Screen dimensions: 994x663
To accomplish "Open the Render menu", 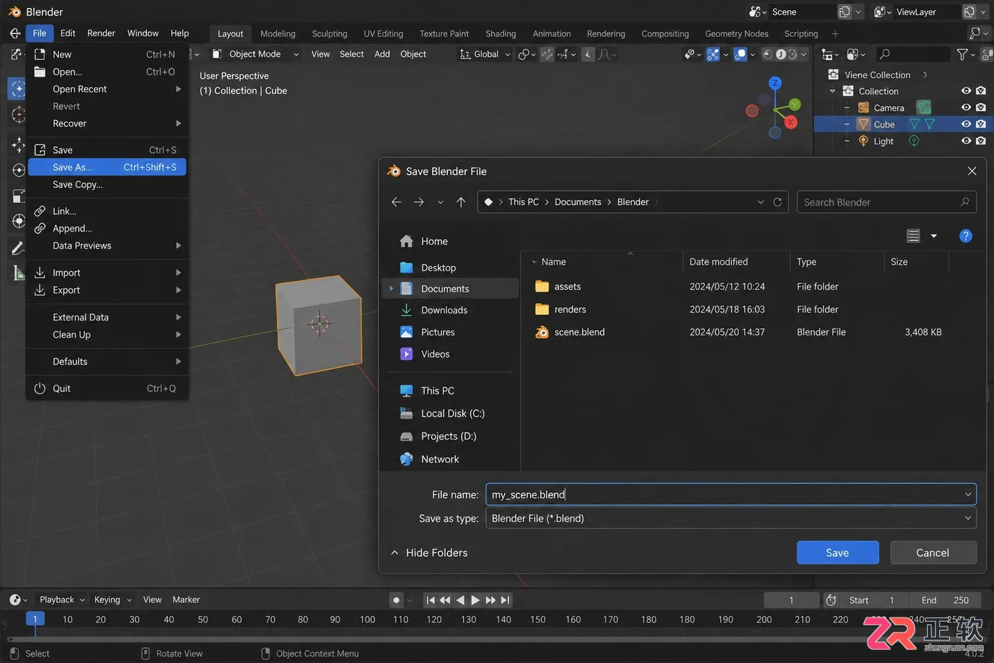I will pyautogui.click(x=101, y=33).
